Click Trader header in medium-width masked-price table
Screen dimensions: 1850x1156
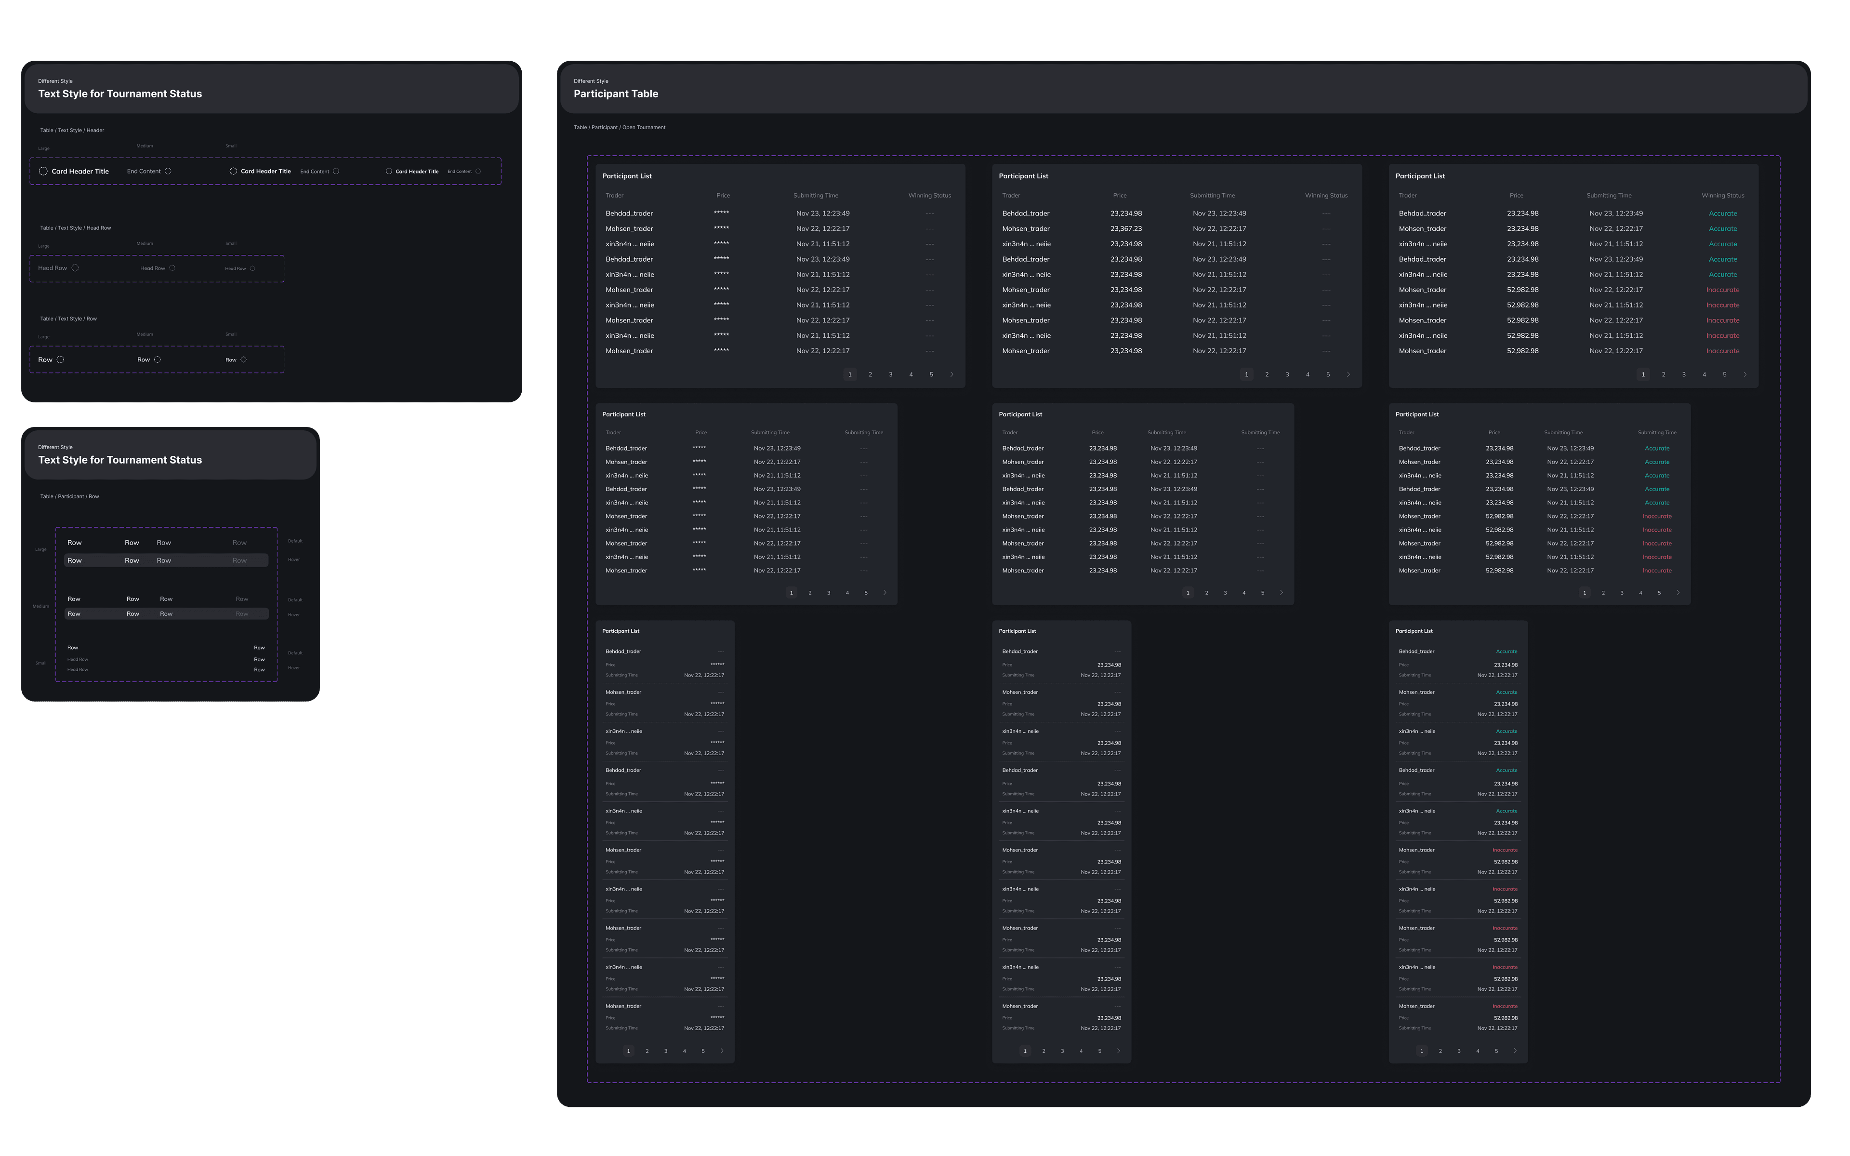click(614, 433)
